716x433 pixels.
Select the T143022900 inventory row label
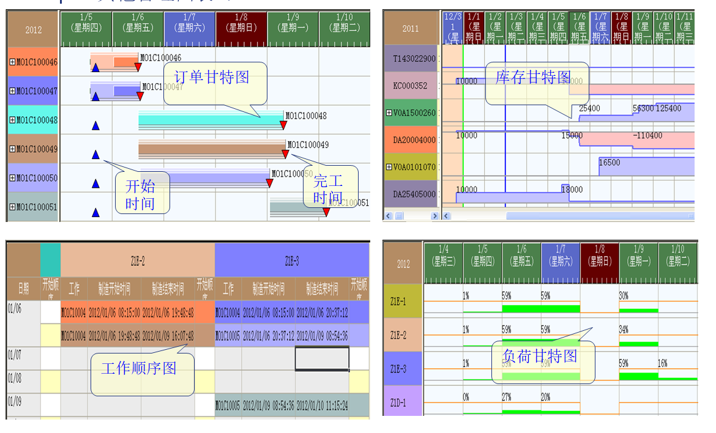pyautogui.click(x=414, y=59)
